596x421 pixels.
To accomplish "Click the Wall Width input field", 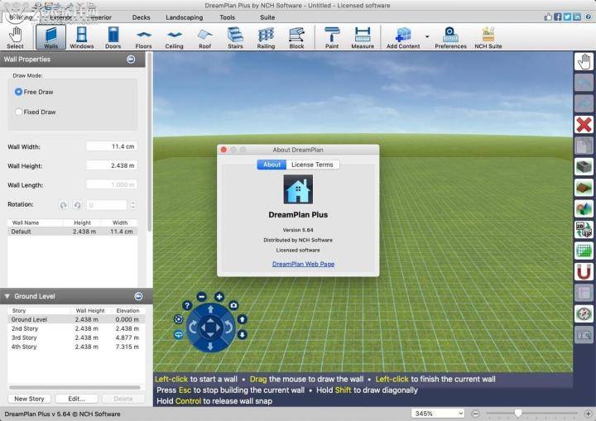I will click(x=112, y=146).
